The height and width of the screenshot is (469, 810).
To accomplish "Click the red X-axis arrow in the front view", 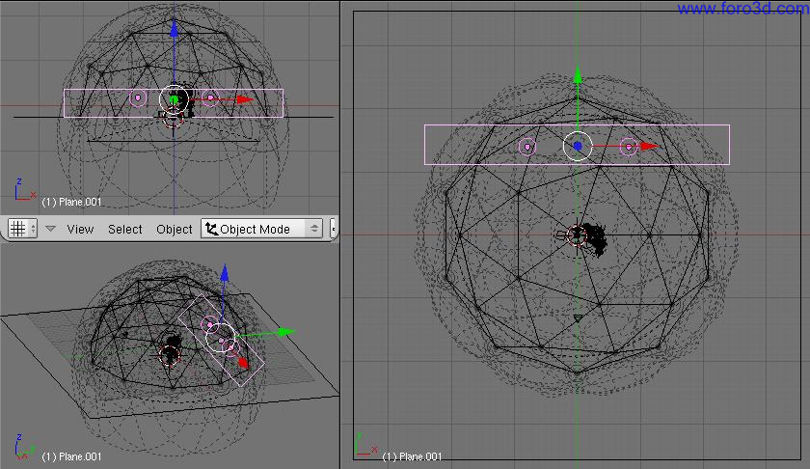I will (245, 99).
